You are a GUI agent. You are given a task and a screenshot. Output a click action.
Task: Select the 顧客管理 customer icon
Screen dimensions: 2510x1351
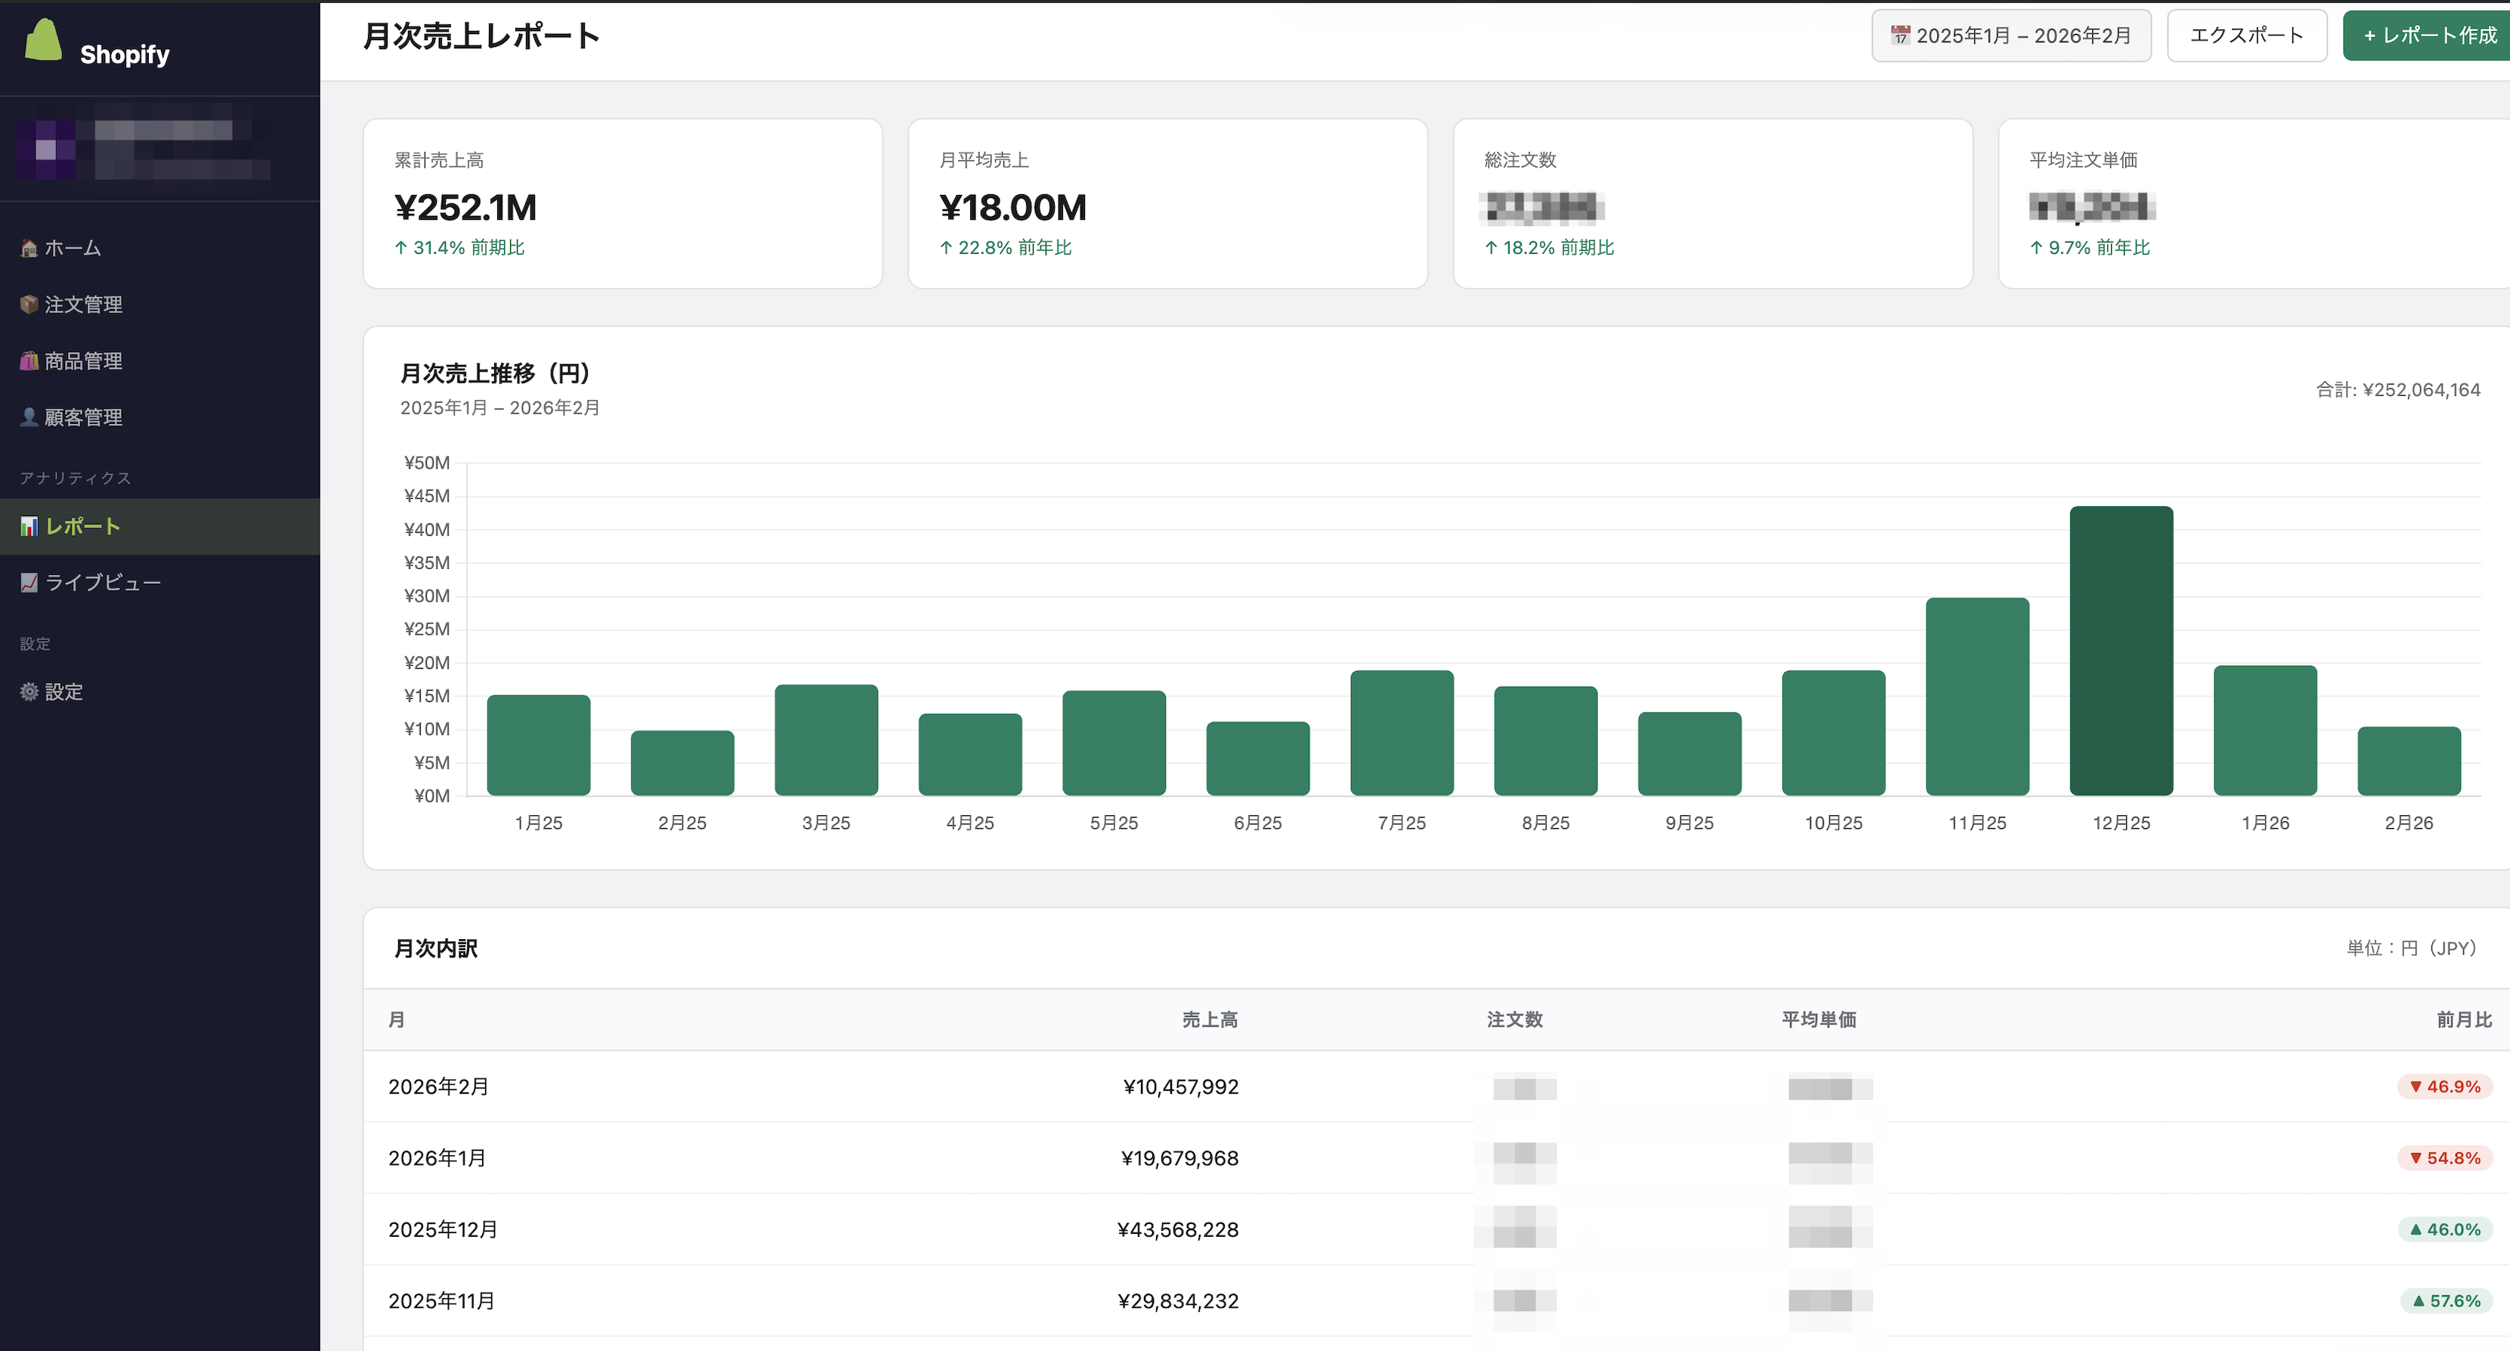pyautogui.click(x=28, y=417)
